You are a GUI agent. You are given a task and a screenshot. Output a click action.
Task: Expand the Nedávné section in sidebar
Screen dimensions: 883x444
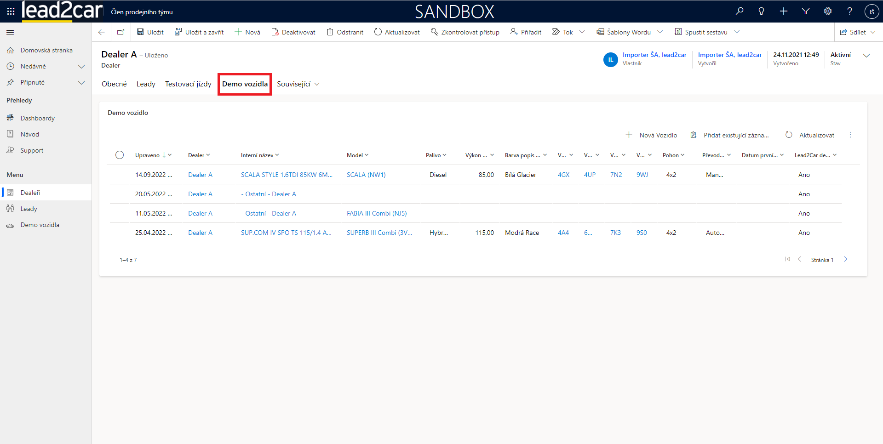click(x=81, y=66)
